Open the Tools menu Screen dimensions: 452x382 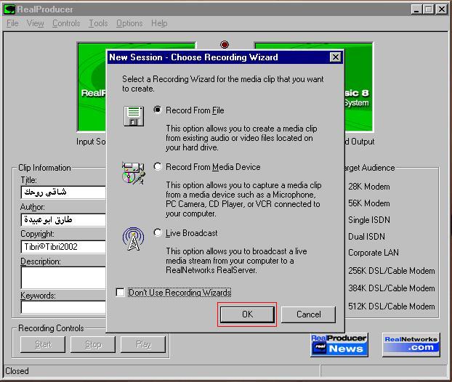pyautogui.click(x=98, y=23)
